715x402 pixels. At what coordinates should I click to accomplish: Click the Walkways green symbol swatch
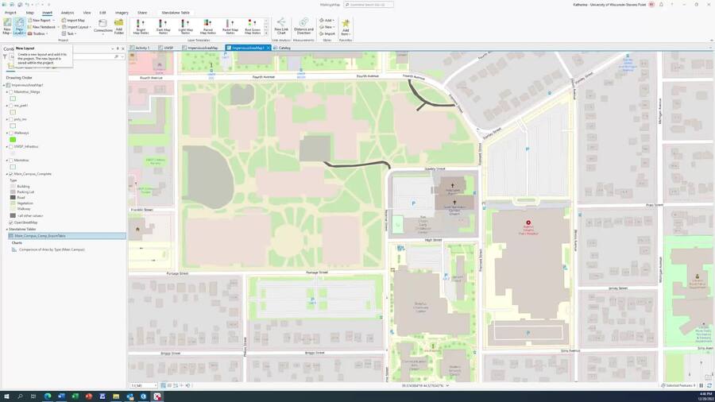tap(13, 140)
